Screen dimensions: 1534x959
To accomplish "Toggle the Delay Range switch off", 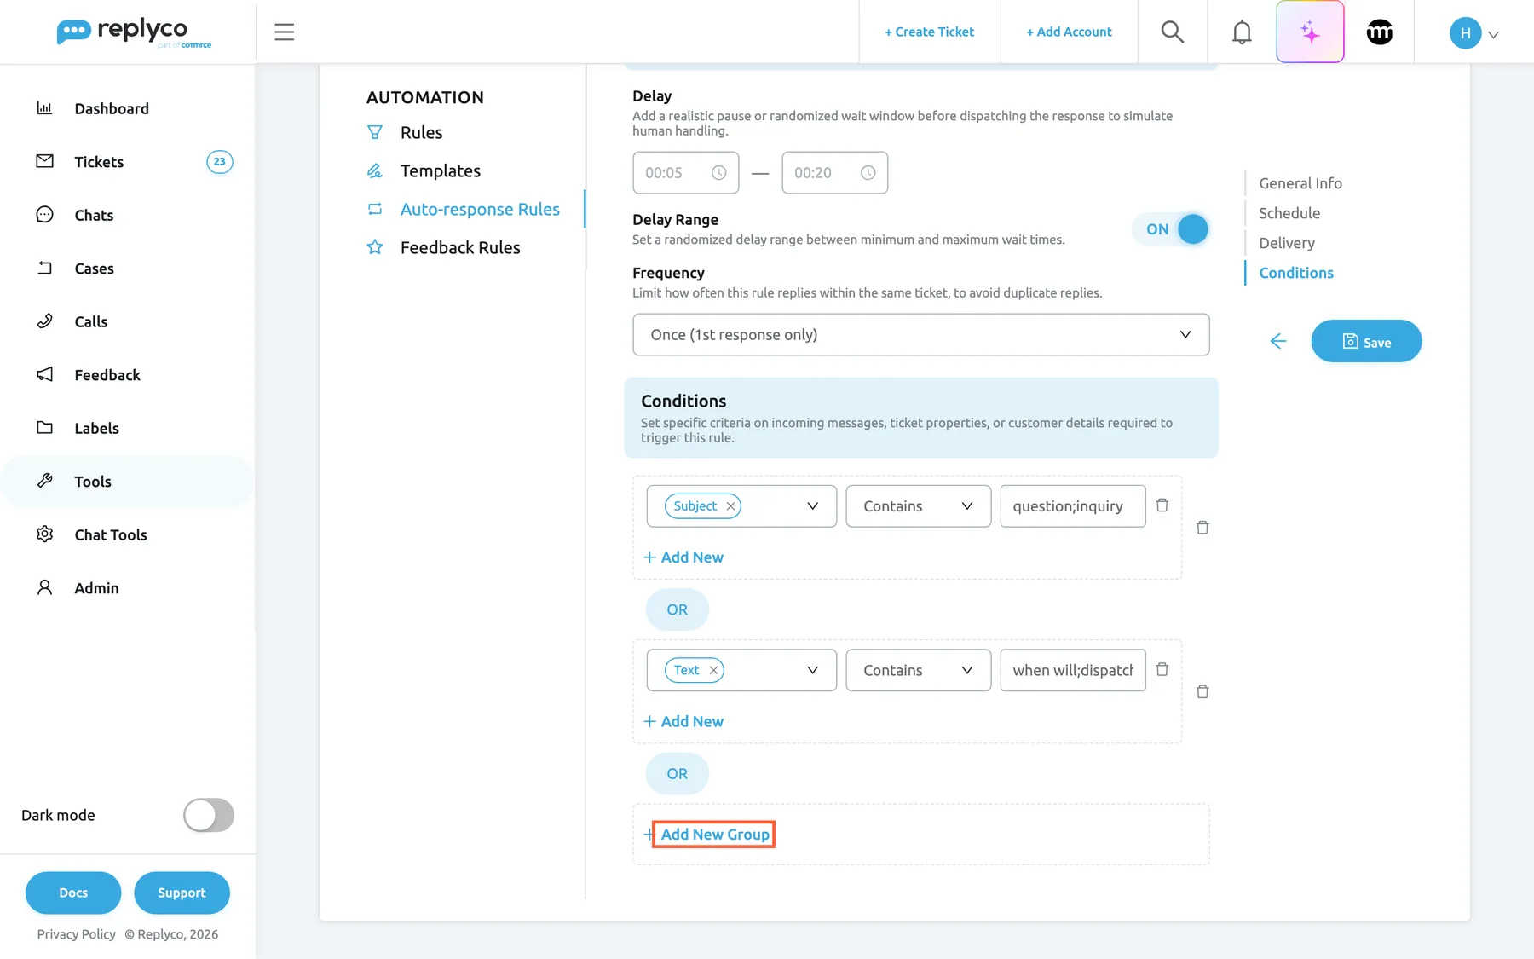I will click(x=1171, y=229).
